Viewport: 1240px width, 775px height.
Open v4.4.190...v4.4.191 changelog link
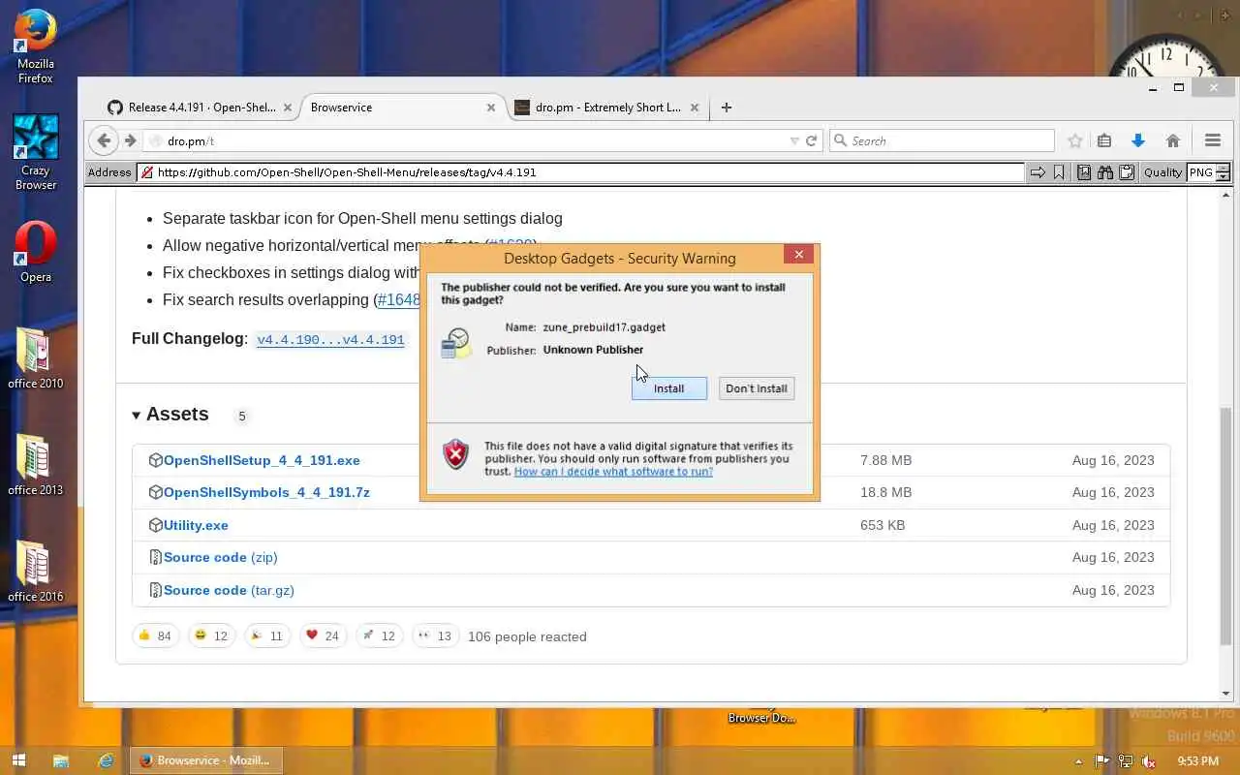[330, 340]
